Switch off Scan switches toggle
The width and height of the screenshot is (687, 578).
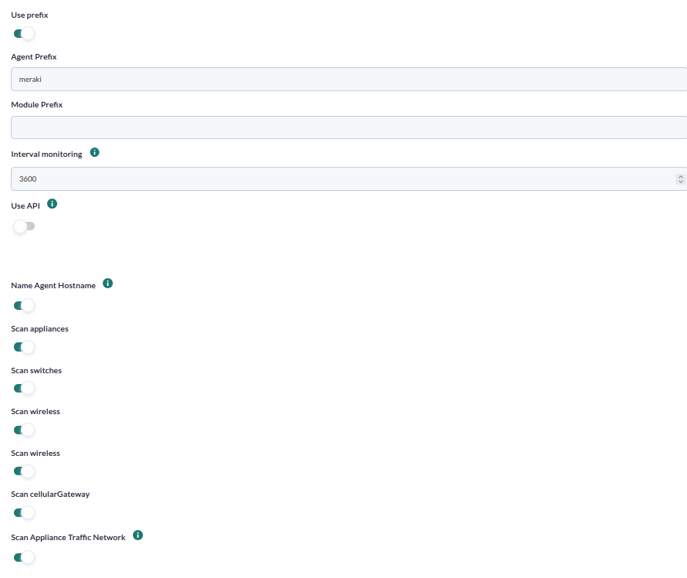[24, 388]
